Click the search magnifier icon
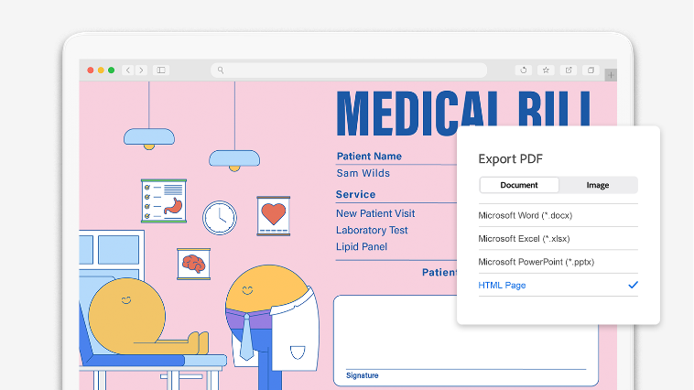The image size is (694, 390). [x=221, y=70]
